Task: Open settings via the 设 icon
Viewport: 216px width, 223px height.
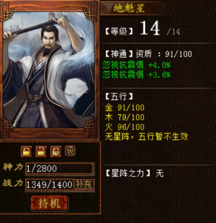Action: 70,151
